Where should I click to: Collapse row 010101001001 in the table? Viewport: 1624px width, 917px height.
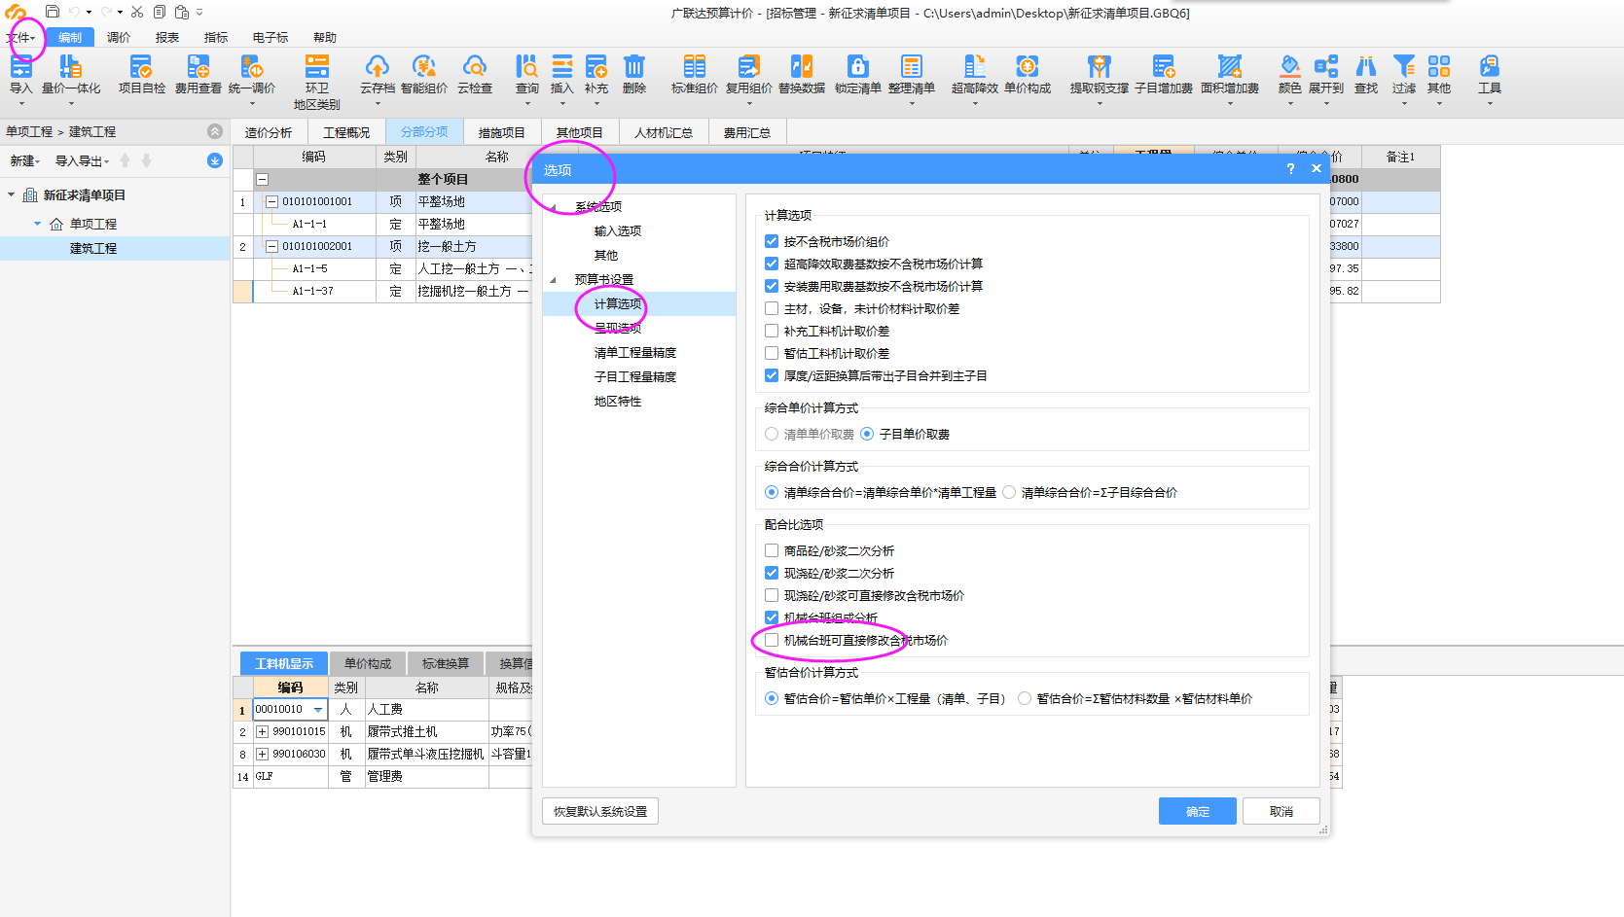point(272,201)
